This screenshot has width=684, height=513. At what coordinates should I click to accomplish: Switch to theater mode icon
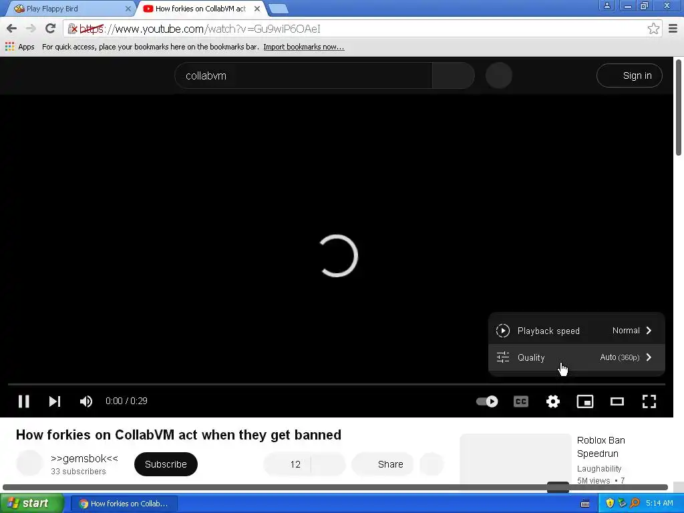tap(617, 401)
